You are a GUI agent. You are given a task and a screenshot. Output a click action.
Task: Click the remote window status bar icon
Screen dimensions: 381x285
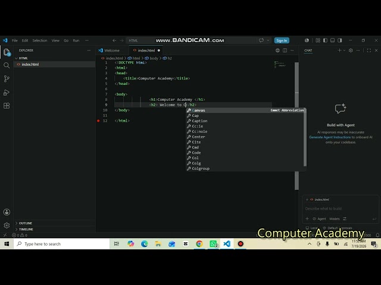[5, 235]
